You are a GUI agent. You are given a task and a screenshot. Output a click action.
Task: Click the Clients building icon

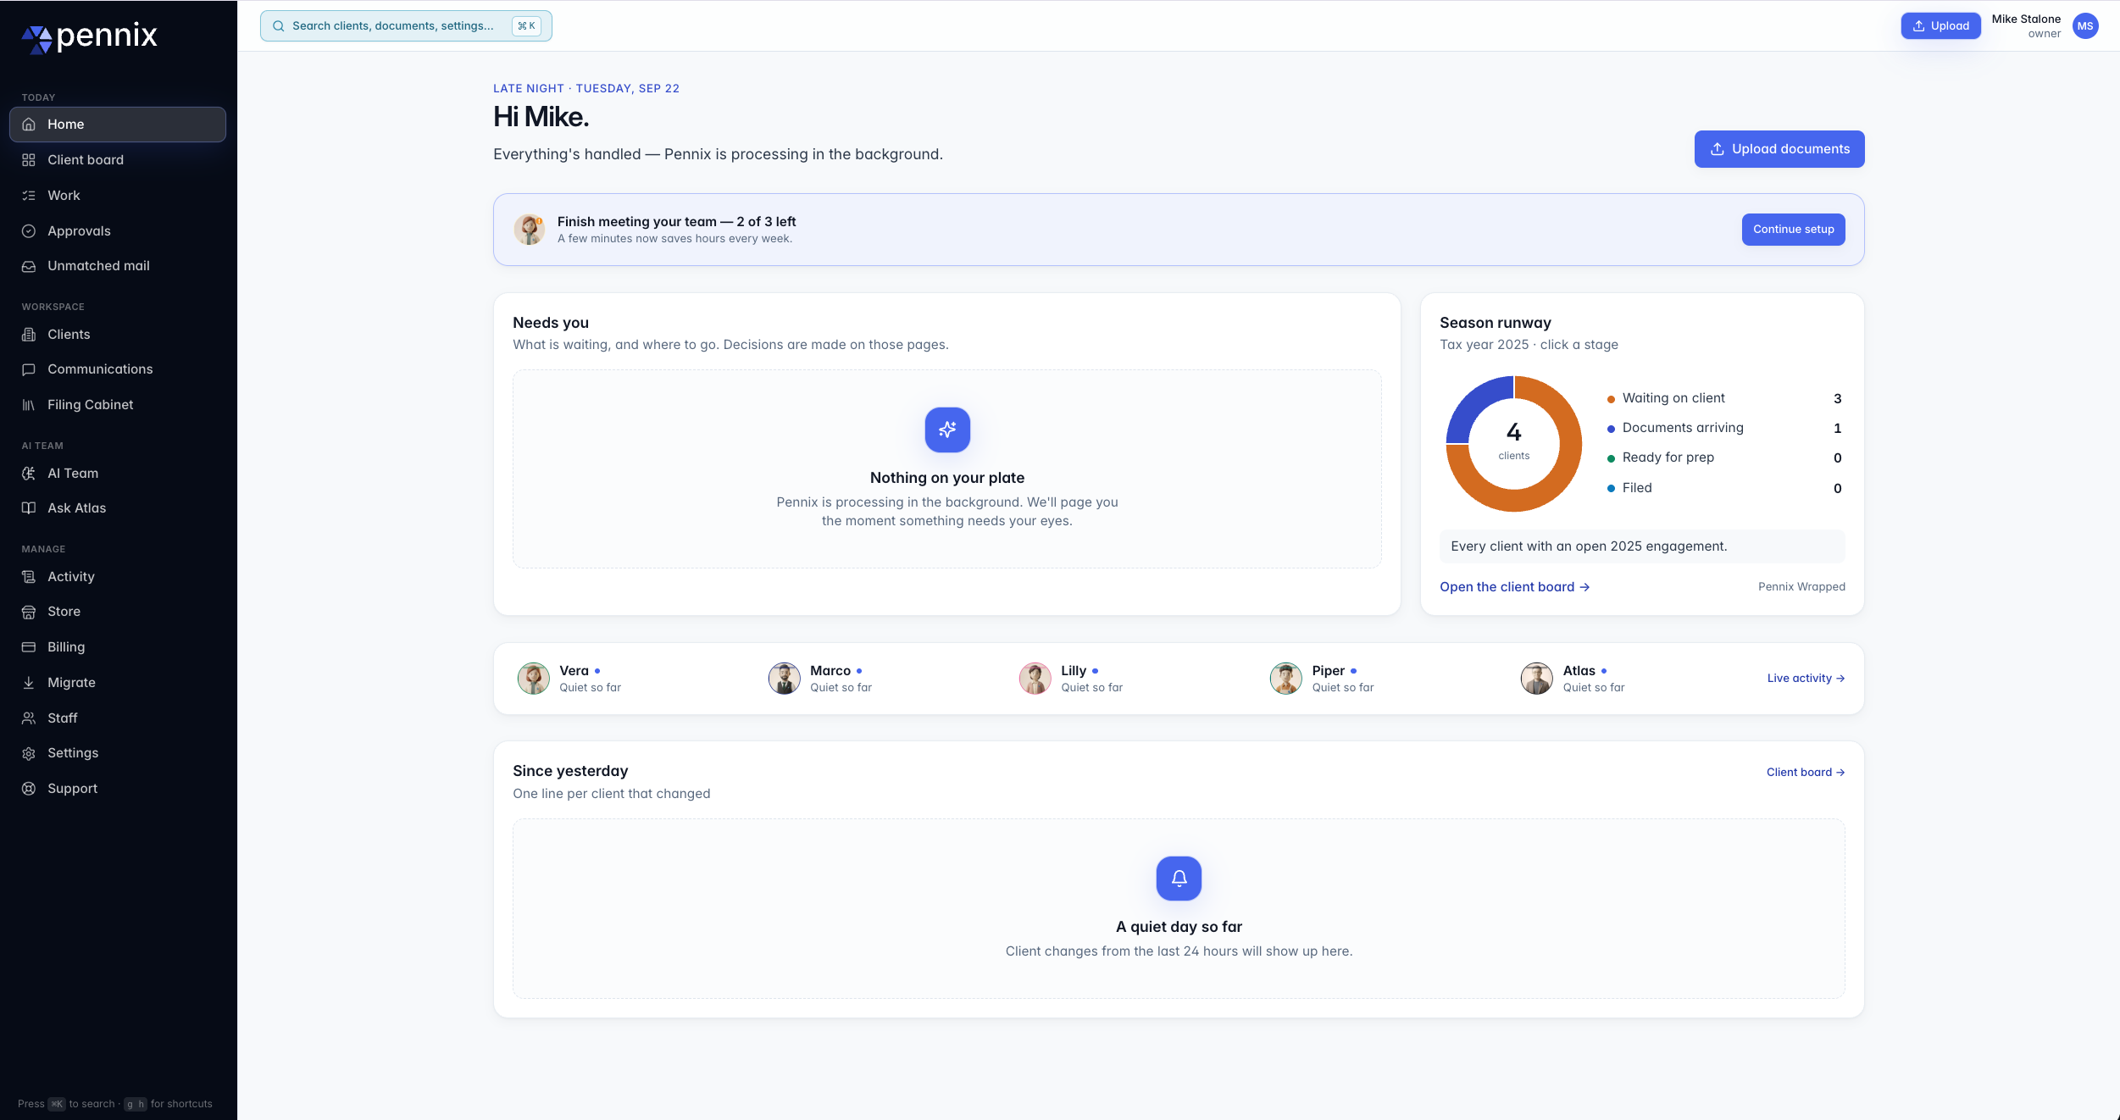29,335
